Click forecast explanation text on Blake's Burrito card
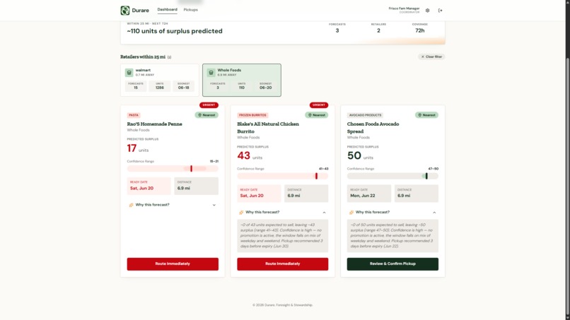Viewport: 570px width, 320px height. 282,236
